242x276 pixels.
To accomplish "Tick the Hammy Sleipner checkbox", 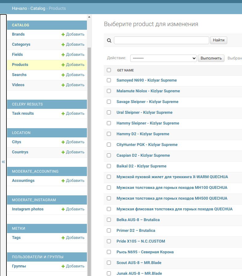I will pos(109,123).
